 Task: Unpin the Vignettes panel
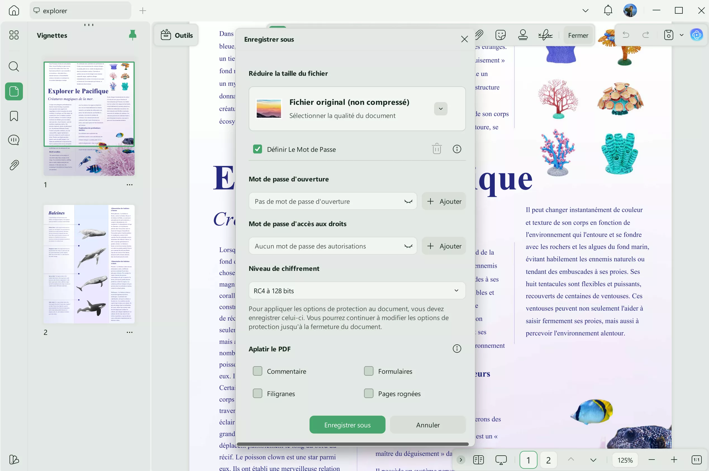click(x=132, y=35)
